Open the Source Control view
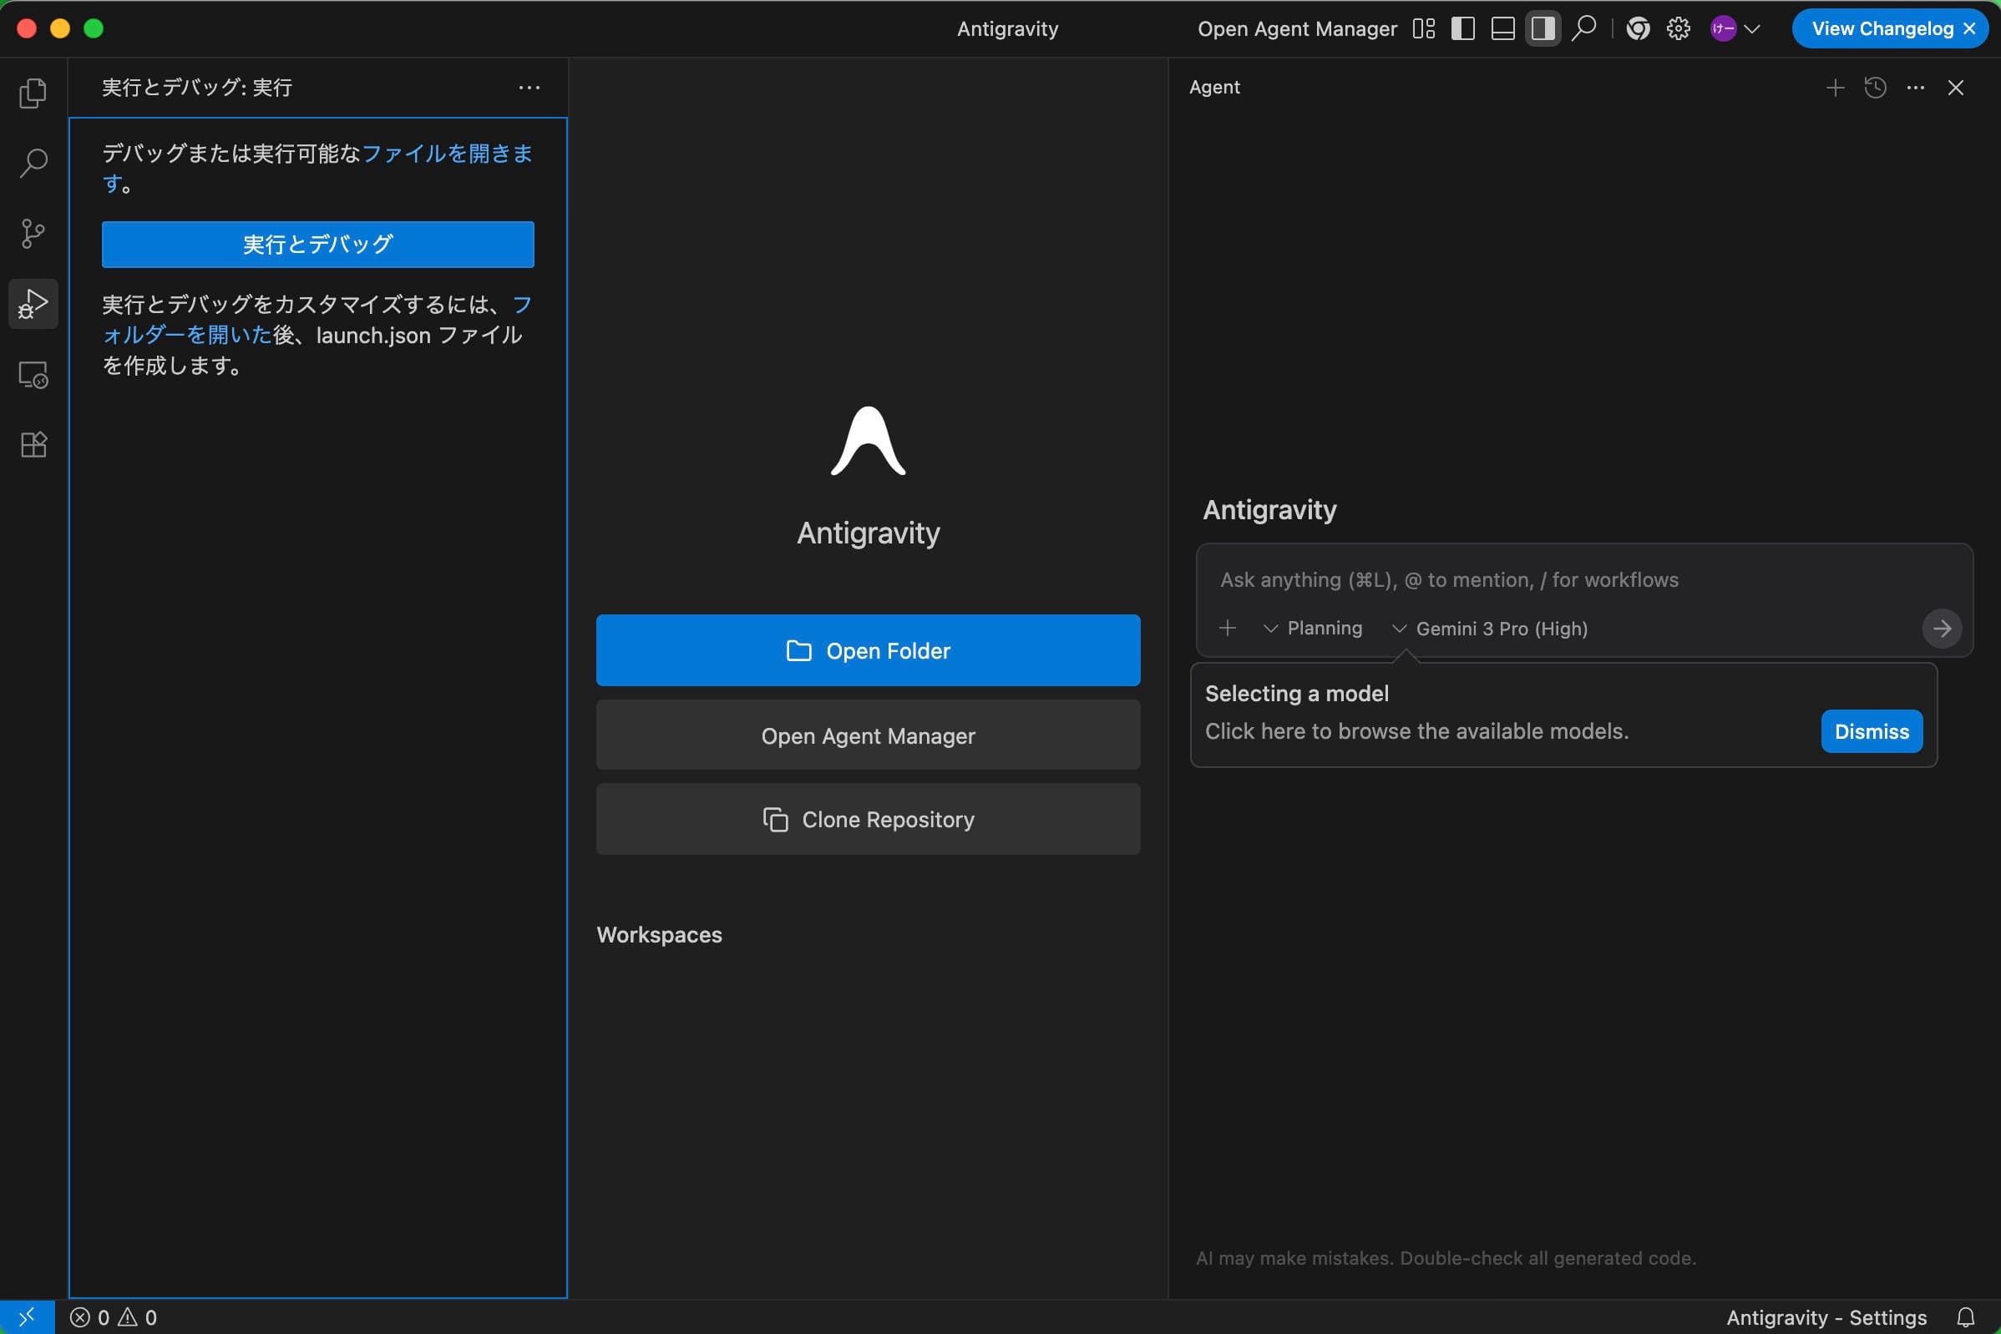 point(33,232)
